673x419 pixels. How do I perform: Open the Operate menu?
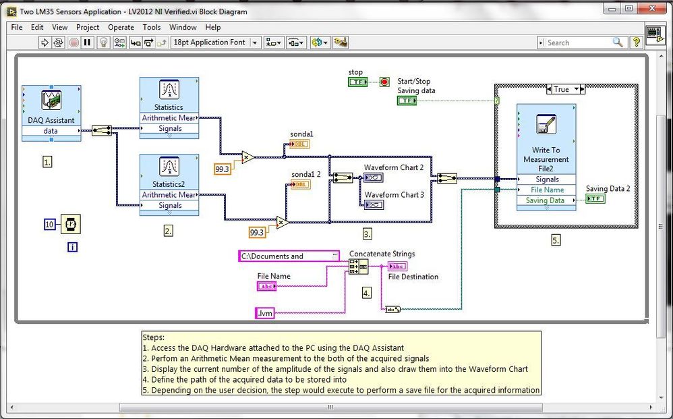(x=121, y=27)
